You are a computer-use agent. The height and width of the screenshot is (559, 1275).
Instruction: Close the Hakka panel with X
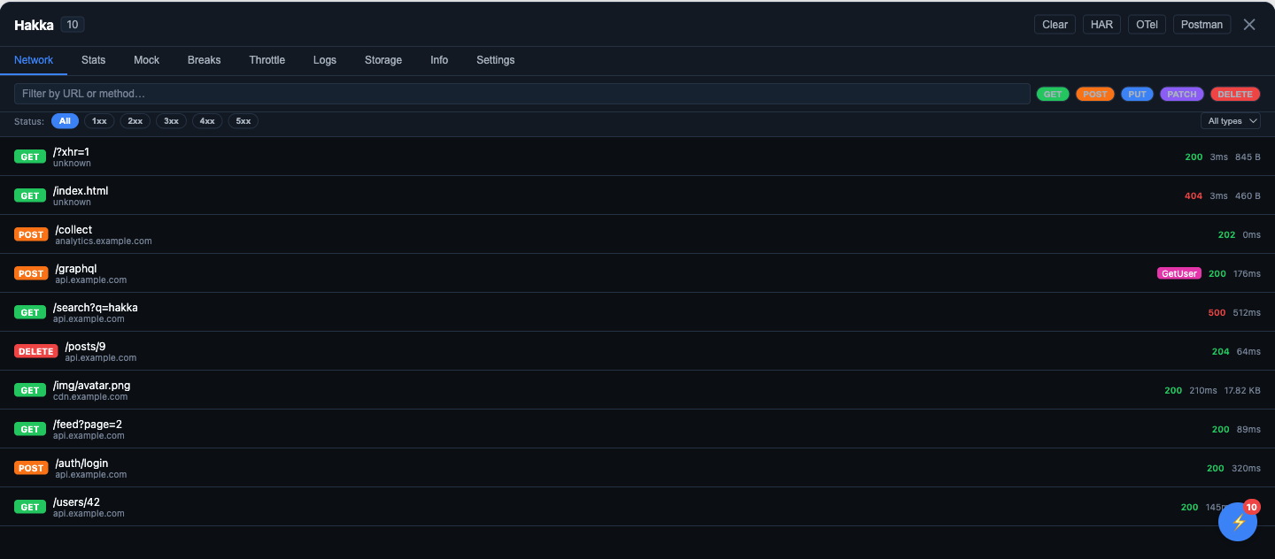[1249, 25]
